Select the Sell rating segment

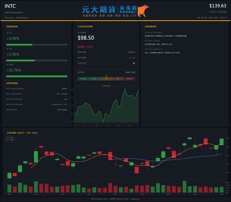click(118, 79)
